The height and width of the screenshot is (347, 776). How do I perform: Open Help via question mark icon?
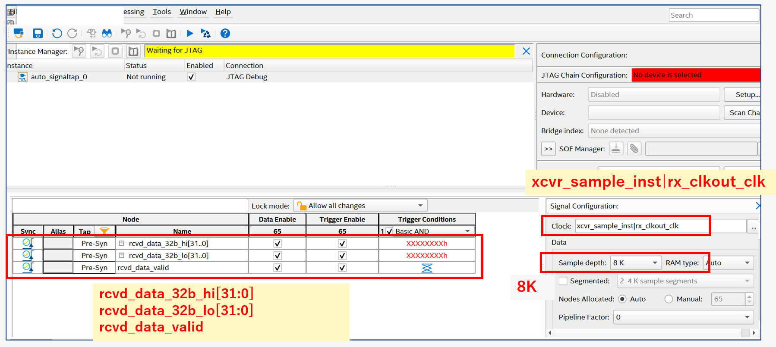(x=225, y=33)
